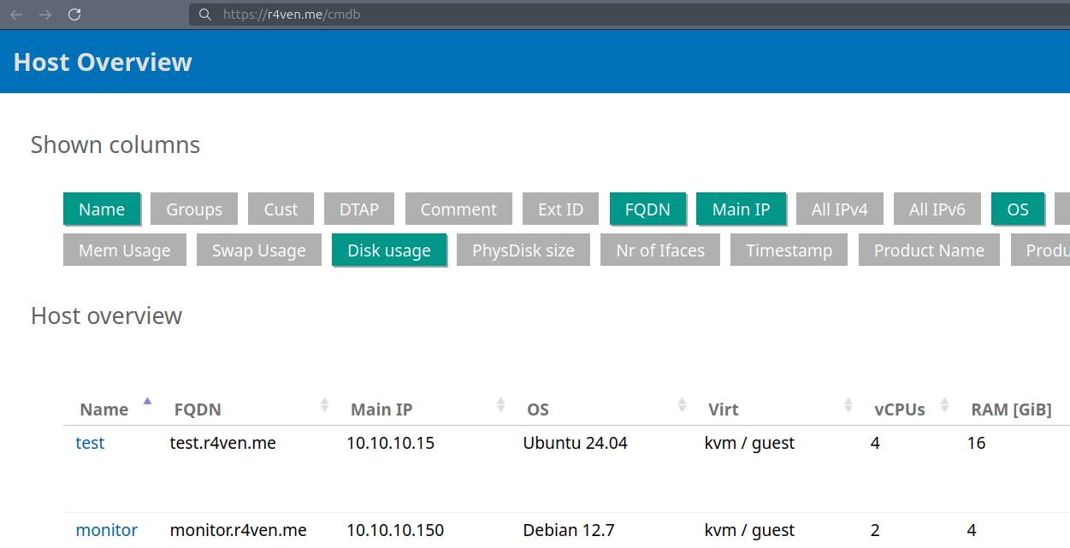Enable the Timestamp column button
Screen dimensions: 1070x548
pyautogui.click(x=789, y=250)
